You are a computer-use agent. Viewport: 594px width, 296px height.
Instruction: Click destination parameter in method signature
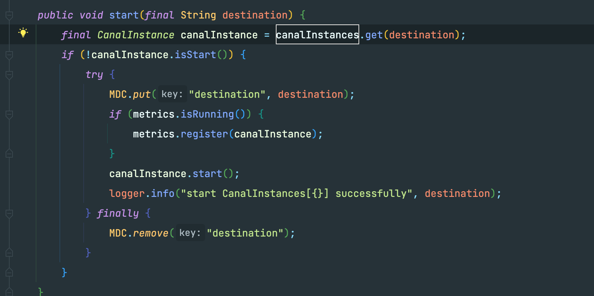pyautogui.click(x=255, y=15)
